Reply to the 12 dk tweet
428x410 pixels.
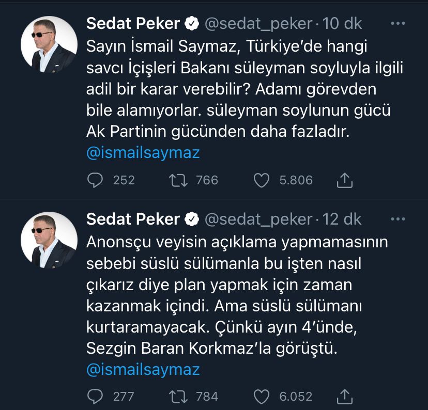[x=95, y=397]
